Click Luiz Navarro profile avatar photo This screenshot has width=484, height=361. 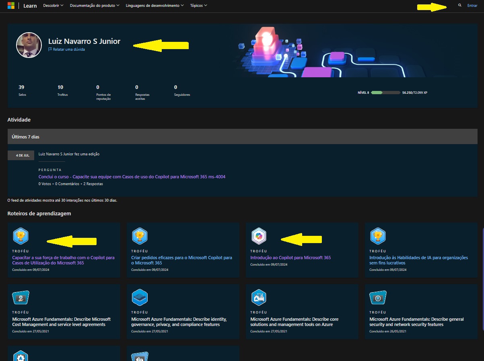(x=29, y=45)
